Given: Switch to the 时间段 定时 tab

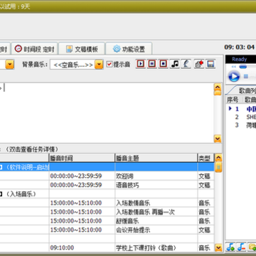Looking at the screenshot, I should (x=34, y=49).
